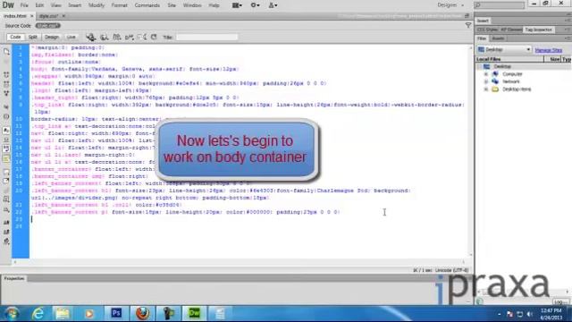
Task: Switch to the AP Elements panel tab
Action: pyautogui.click(x=510, y=30)
